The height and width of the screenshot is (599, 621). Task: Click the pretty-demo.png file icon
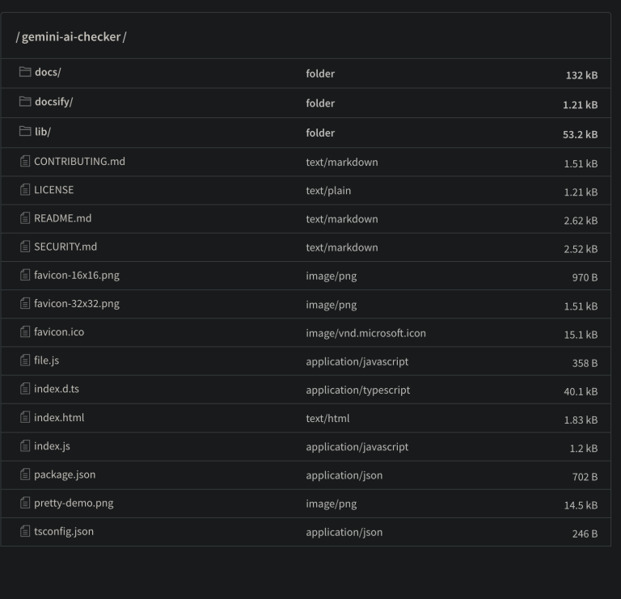25,503
